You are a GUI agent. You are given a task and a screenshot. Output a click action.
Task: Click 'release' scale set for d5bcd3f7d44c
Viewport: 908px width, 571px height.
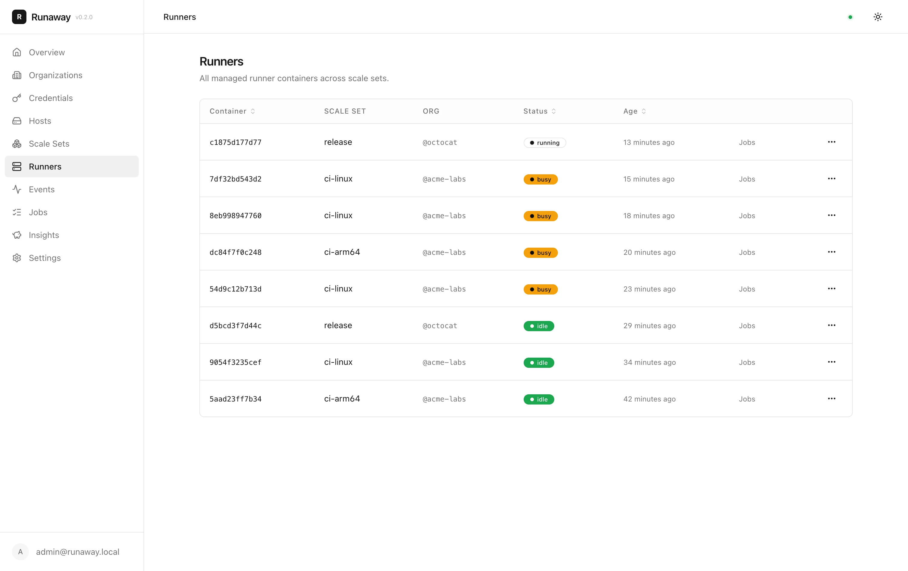point(338,325)
